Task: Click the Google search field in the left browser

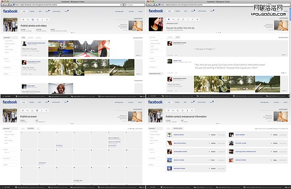Action: (134, 5)
